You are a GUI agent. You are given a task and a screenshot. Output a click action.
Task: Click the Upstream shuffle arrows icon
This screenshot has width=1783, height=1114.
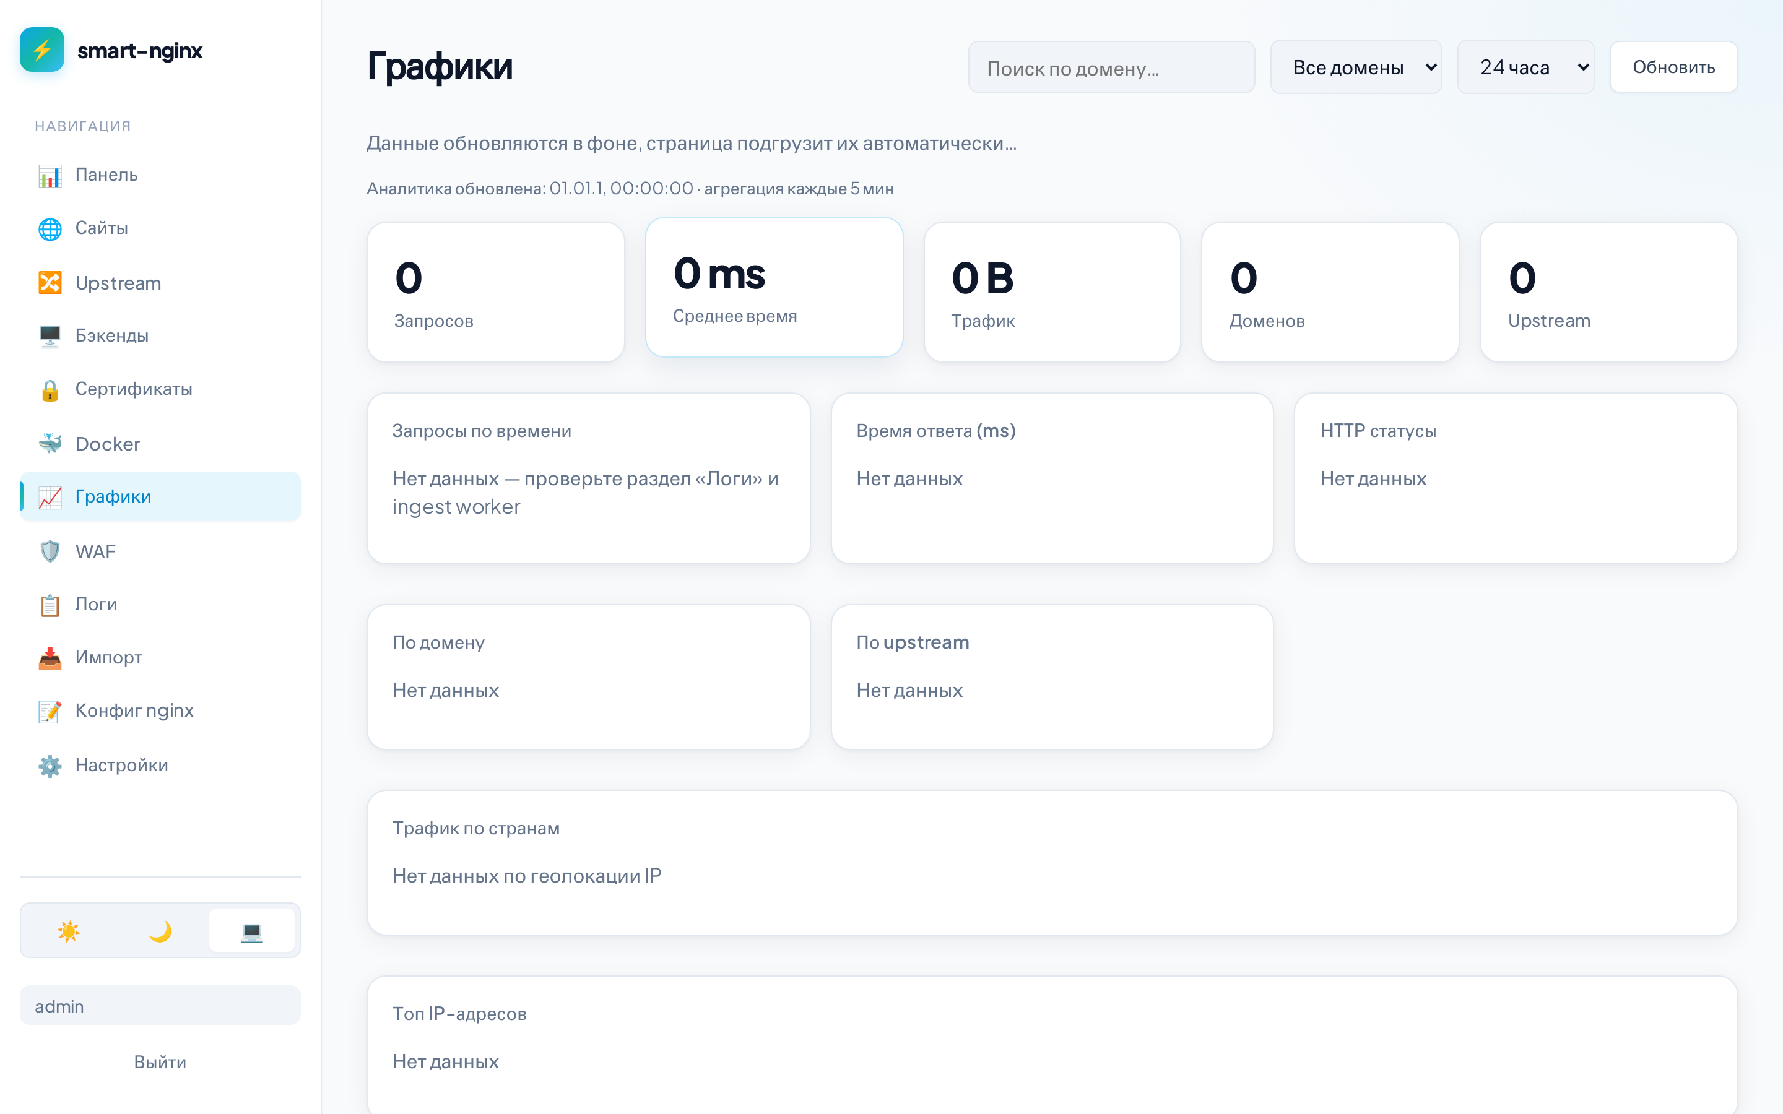(50, 283)
